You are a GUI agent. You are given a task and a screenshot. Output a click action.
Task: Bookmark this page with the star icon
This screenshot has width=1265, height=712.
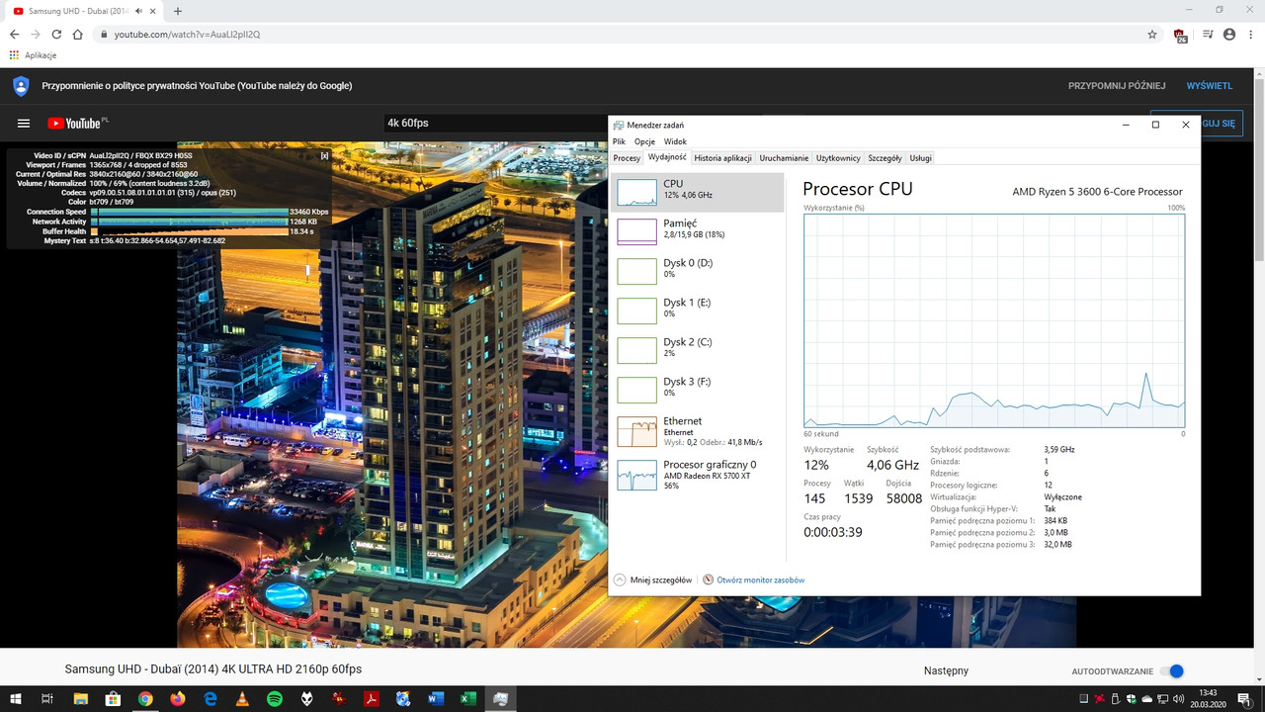pos(1152,34)
